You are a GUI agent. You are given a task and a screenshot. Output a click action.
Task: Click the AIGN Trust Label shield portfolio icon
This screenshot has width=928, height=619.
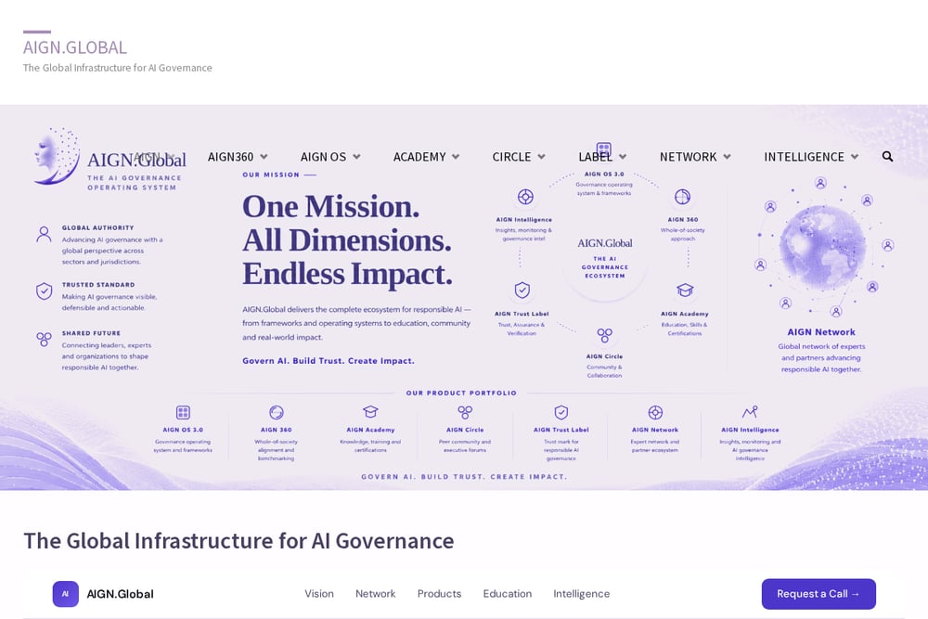561,412
